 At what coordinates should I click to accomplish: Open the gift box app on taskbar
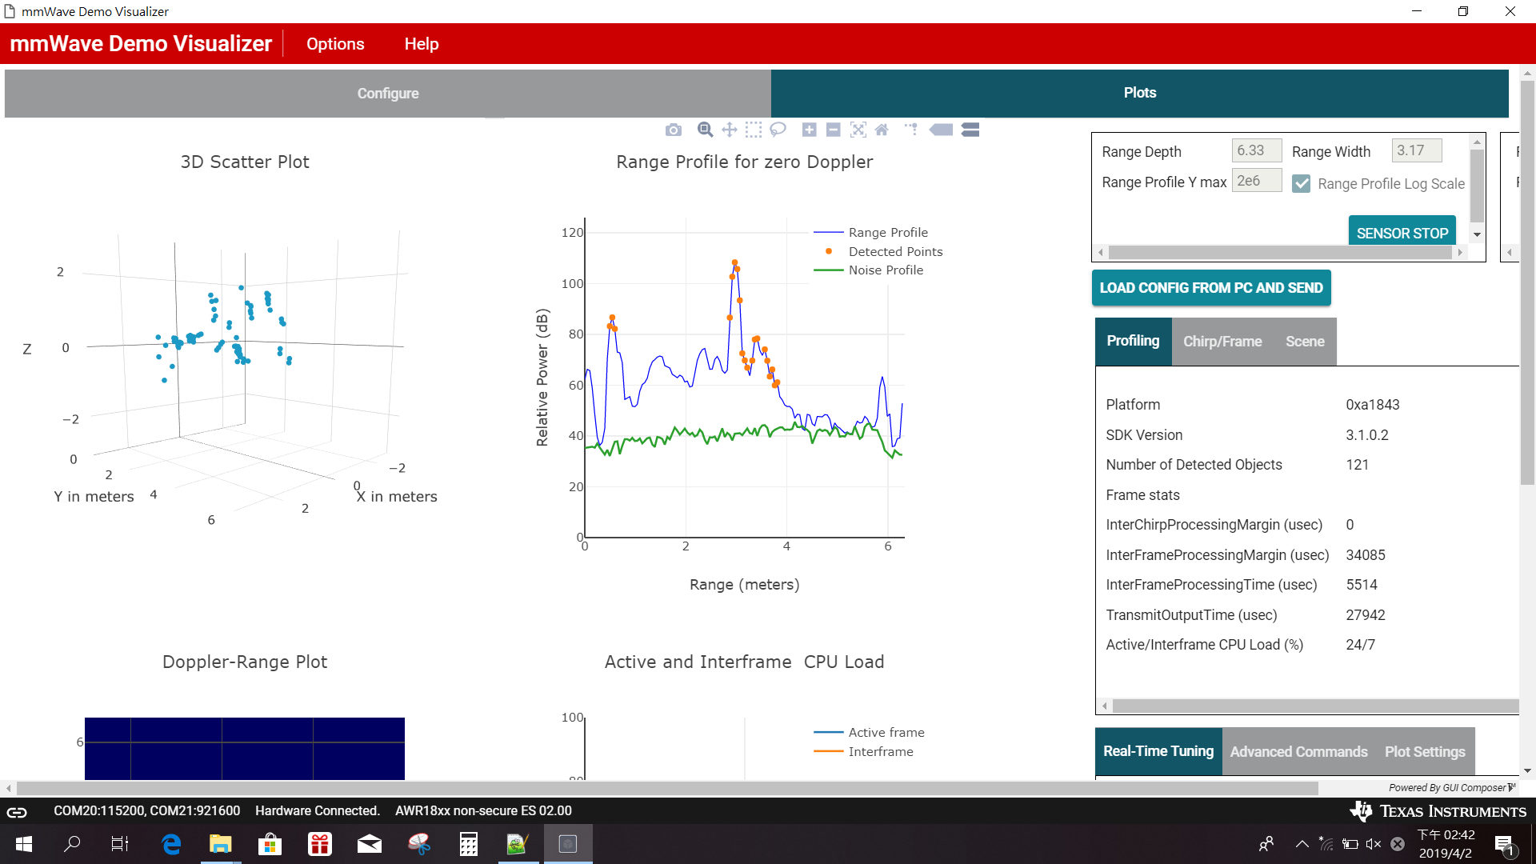click(320, 844)
